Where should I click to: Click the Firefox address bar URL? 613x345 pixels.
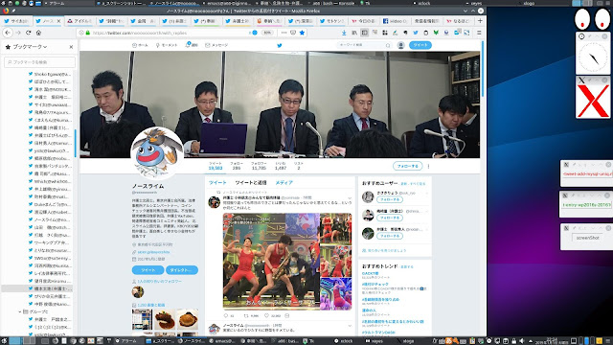click(140, 33)
